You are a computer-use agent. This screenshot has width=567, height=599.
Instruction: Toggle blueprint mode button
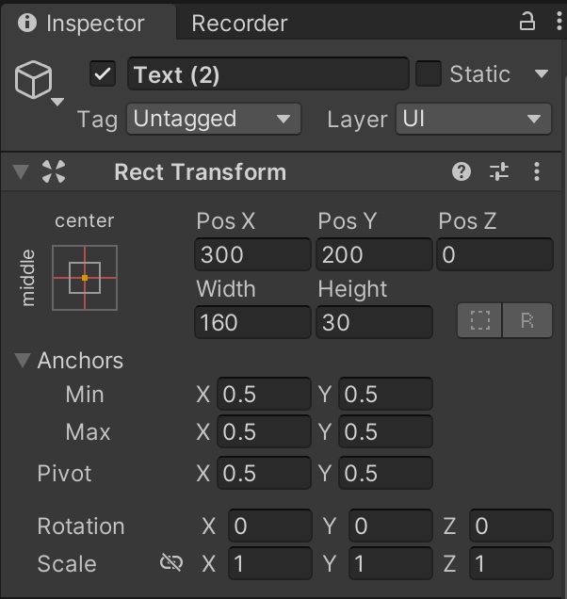click(x=480, y=321)
